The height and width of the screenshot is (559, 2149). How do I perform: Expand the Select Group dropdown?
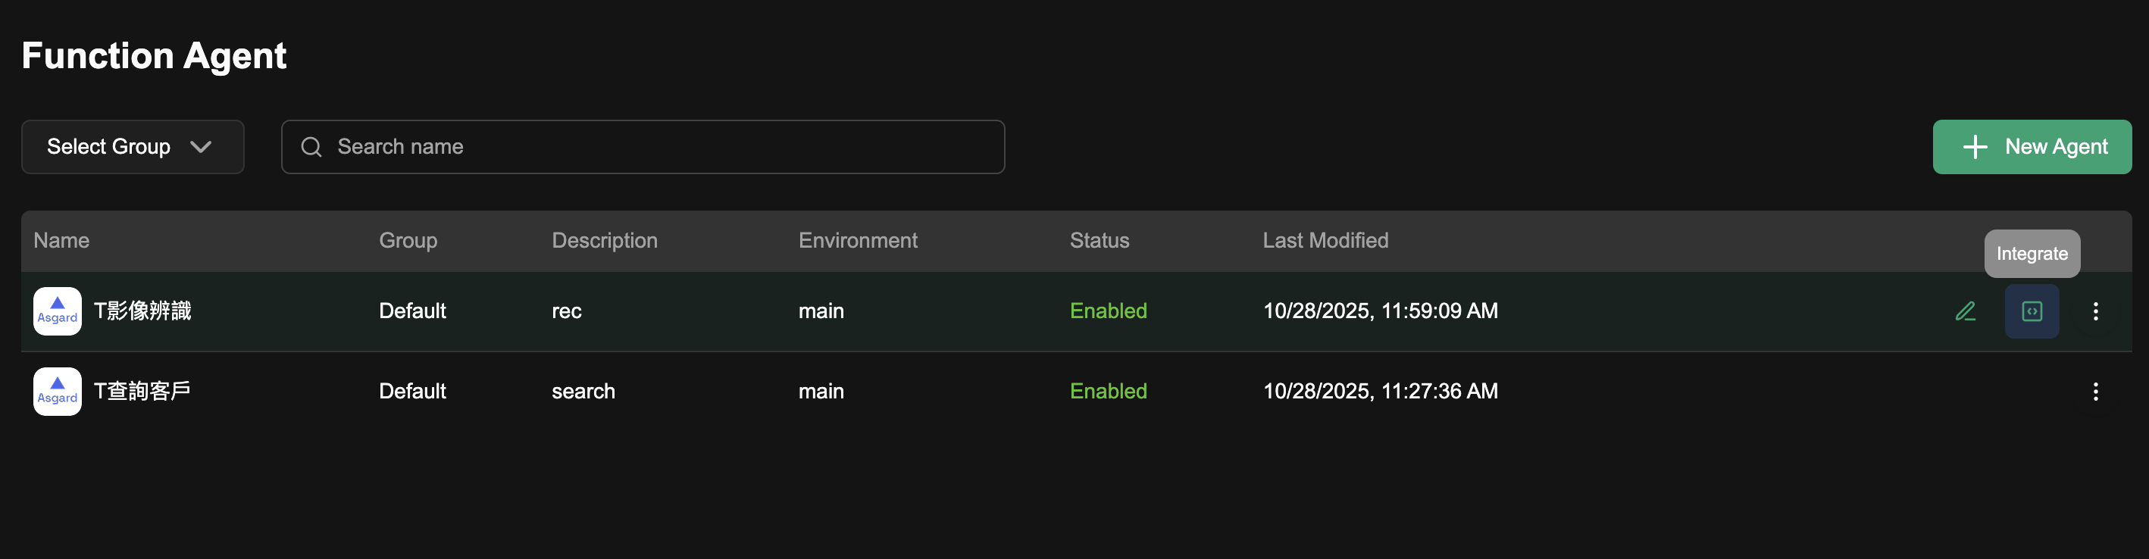click(132, 147)
